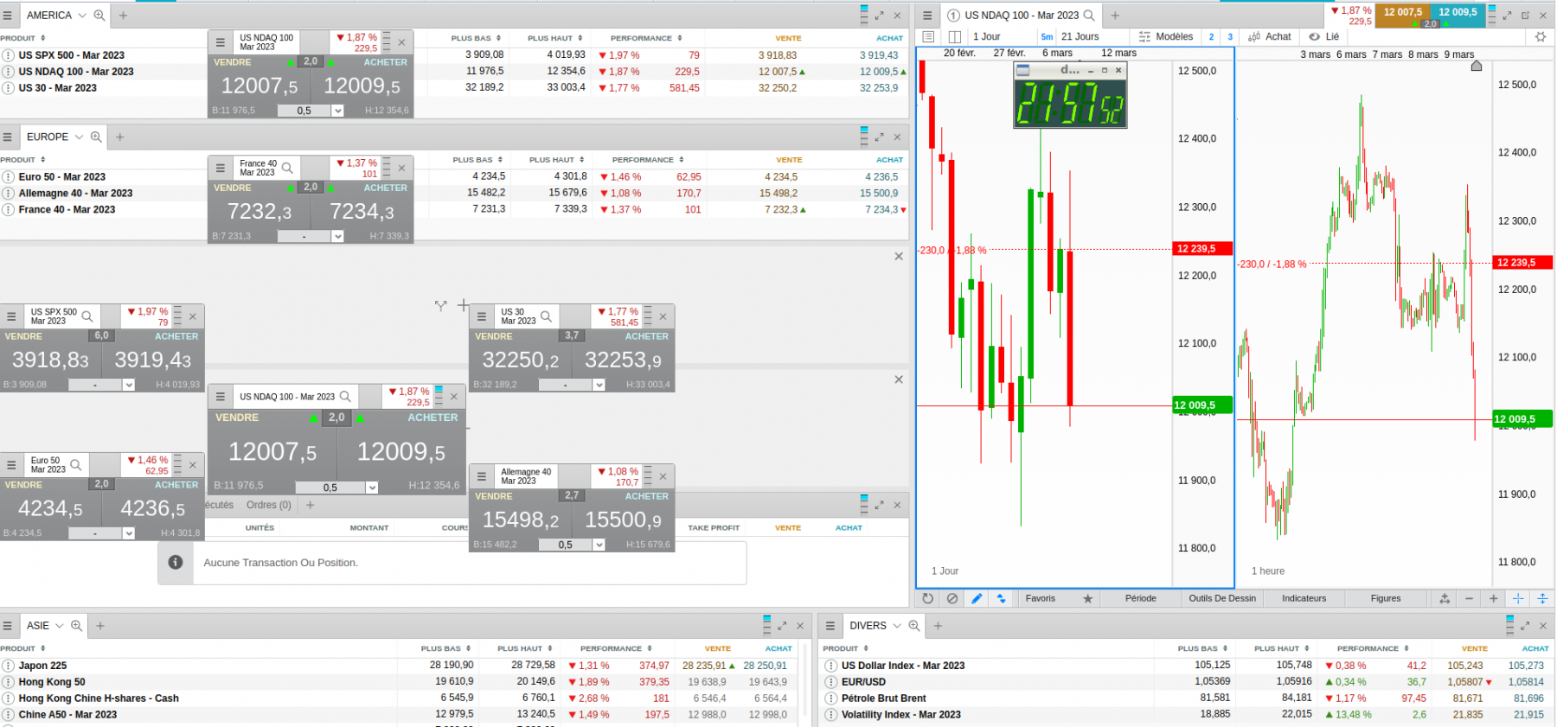
Task: Search instrument in US 30 ticket
Action: [546, 316]
